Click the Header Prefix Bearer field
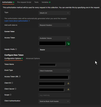The width and height of the screenshot is (101, 107). (x=54, y=50)
